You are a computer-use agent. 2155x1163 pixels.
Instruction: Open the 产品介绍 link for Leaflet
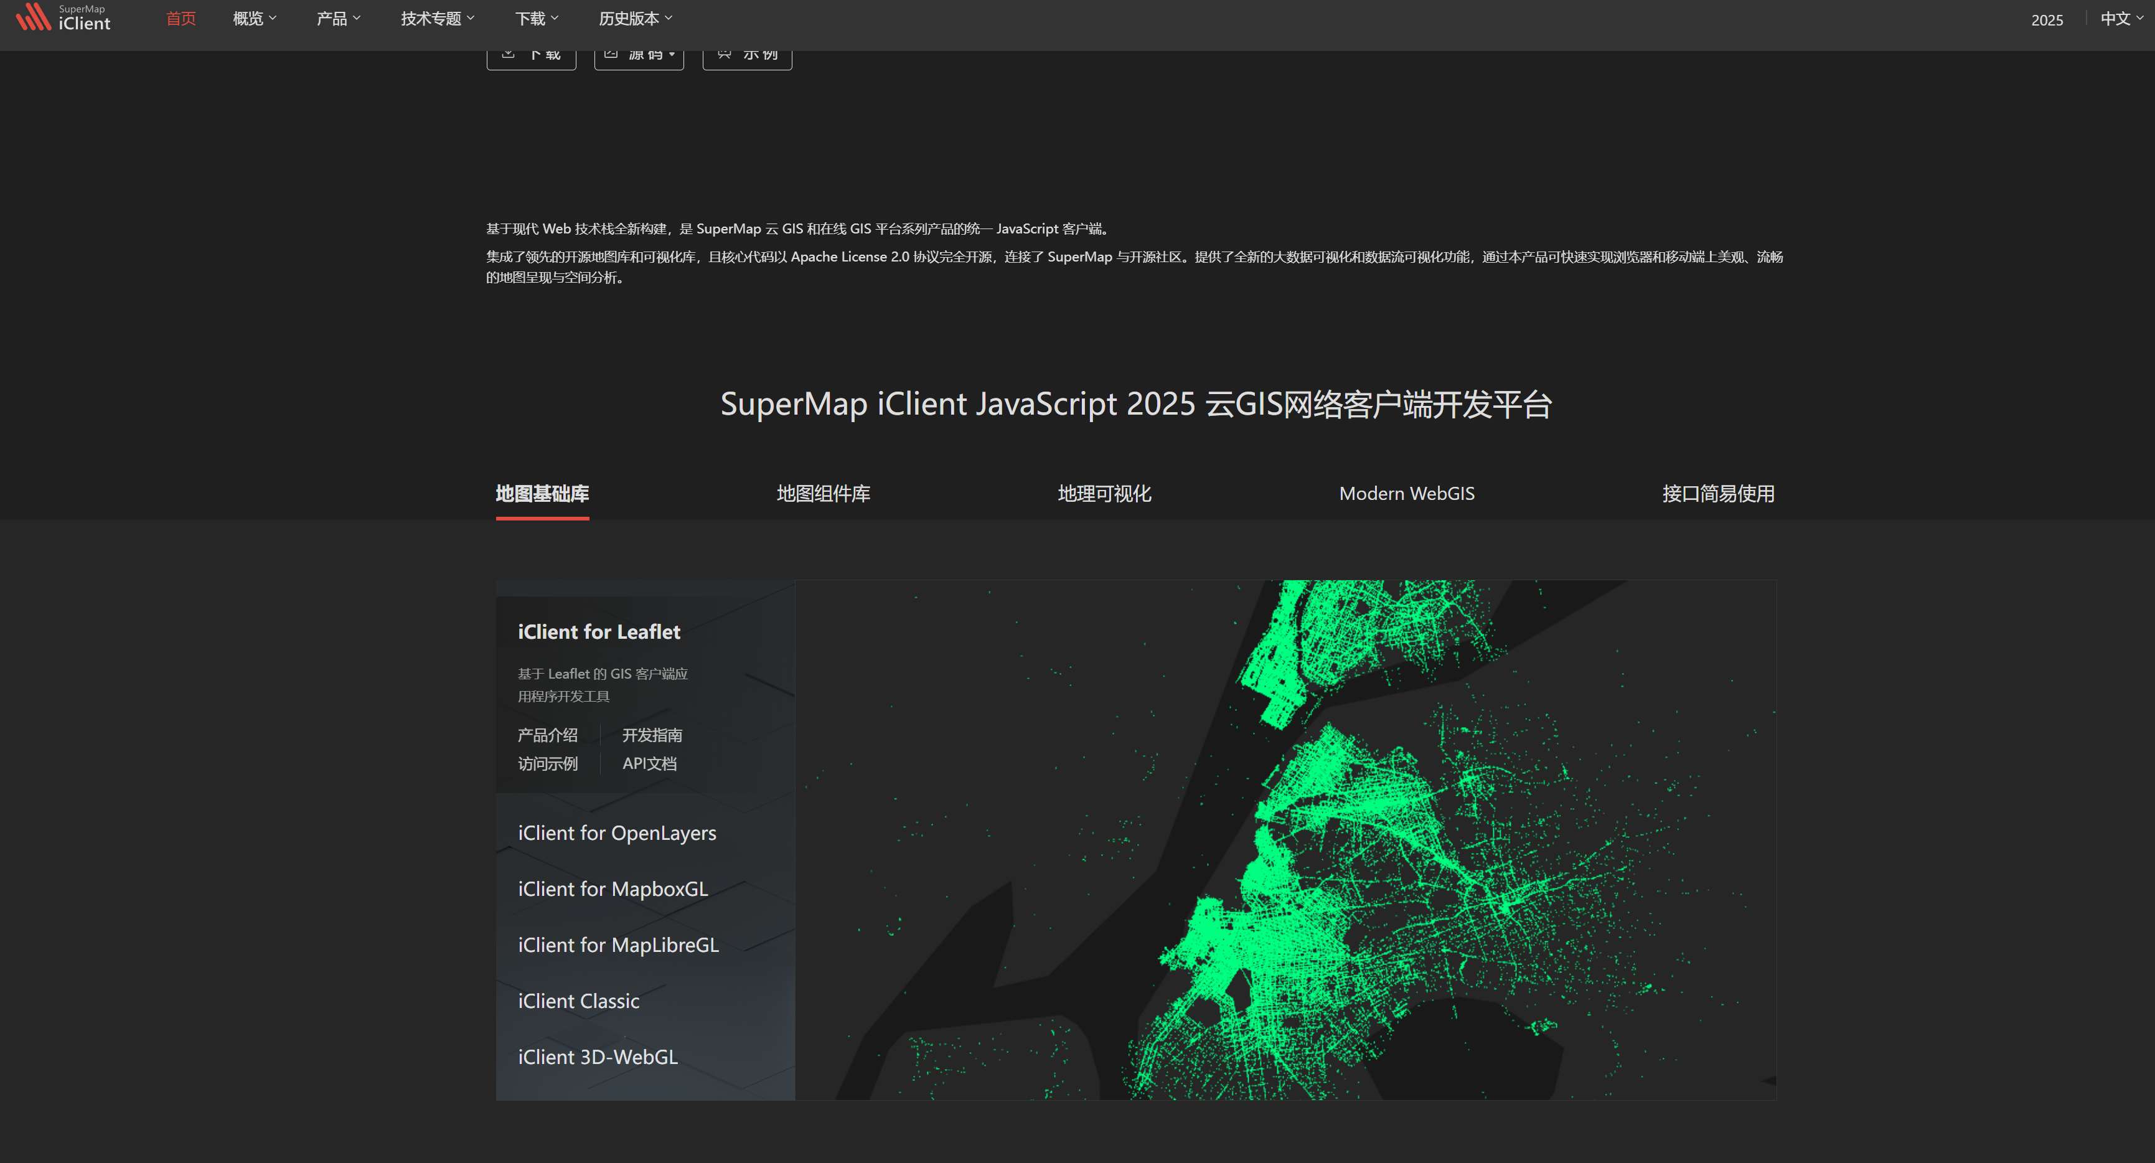click(547, 735)
